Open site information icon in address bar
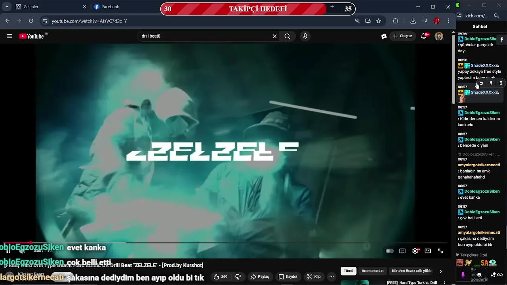The image size is (507, 285). (x=45, y=21)
